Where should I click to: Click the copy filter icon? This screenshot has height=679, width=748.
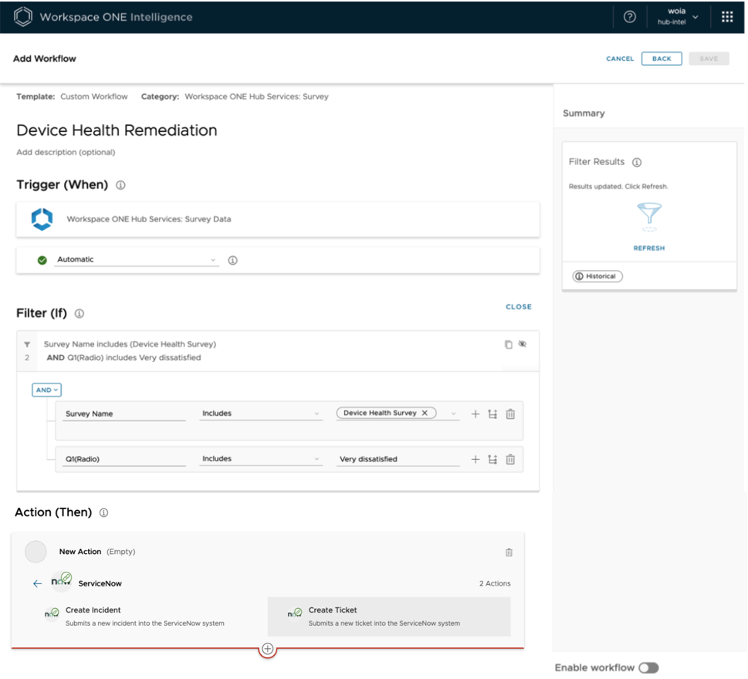coord(508,345)
